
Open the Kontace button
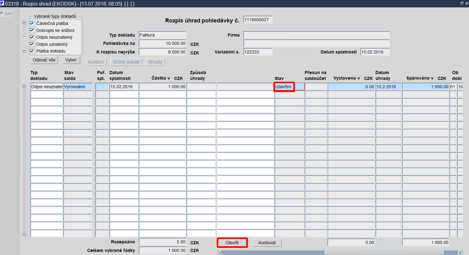96,62
